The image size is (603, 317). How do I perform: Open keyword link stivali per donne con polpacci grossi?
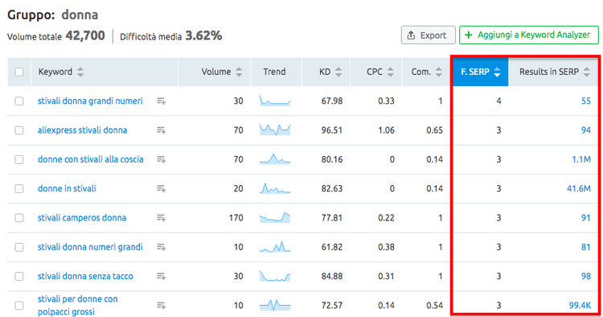[x=78, y=306]
